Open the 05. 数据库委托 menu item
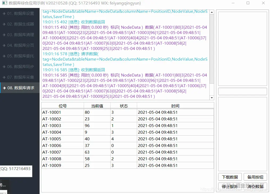270x194 pixels. 20,56
